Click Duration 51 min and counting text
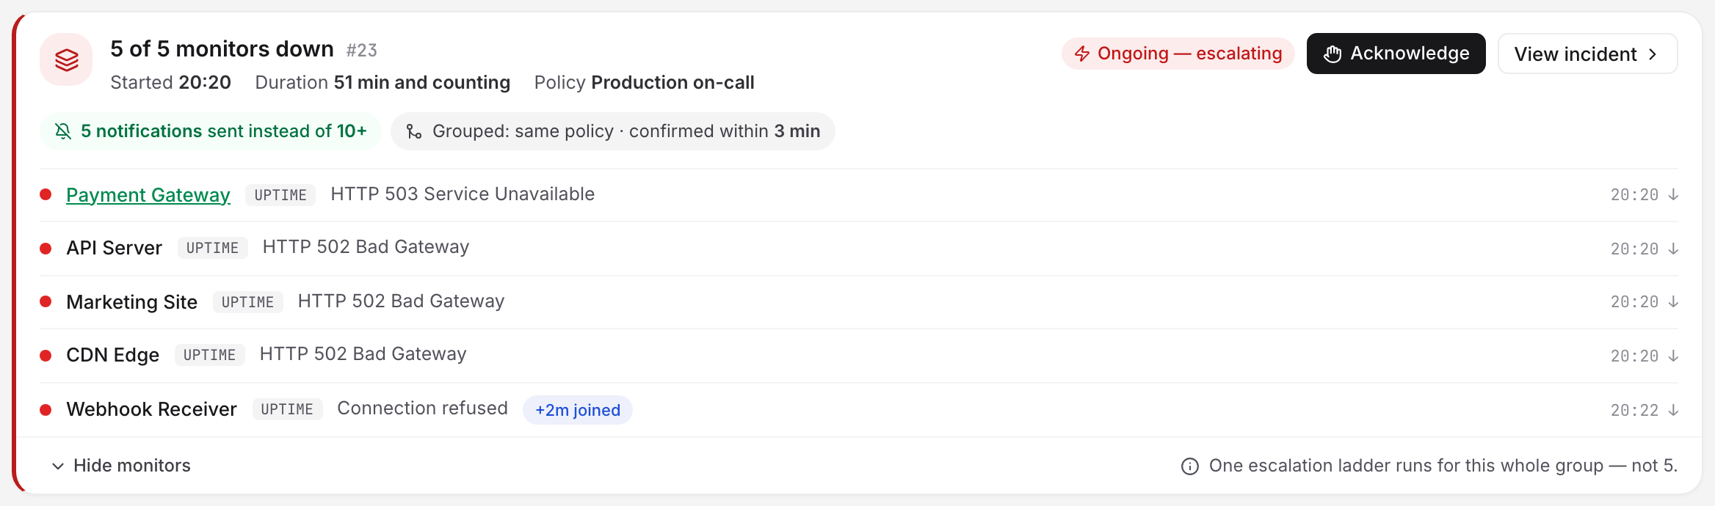 click(382, 82)
